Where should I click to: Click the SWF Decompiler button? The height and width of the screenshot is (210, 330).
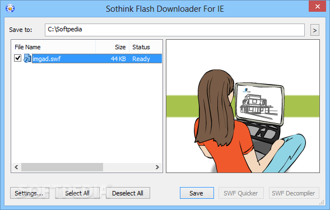coord(294,193)
